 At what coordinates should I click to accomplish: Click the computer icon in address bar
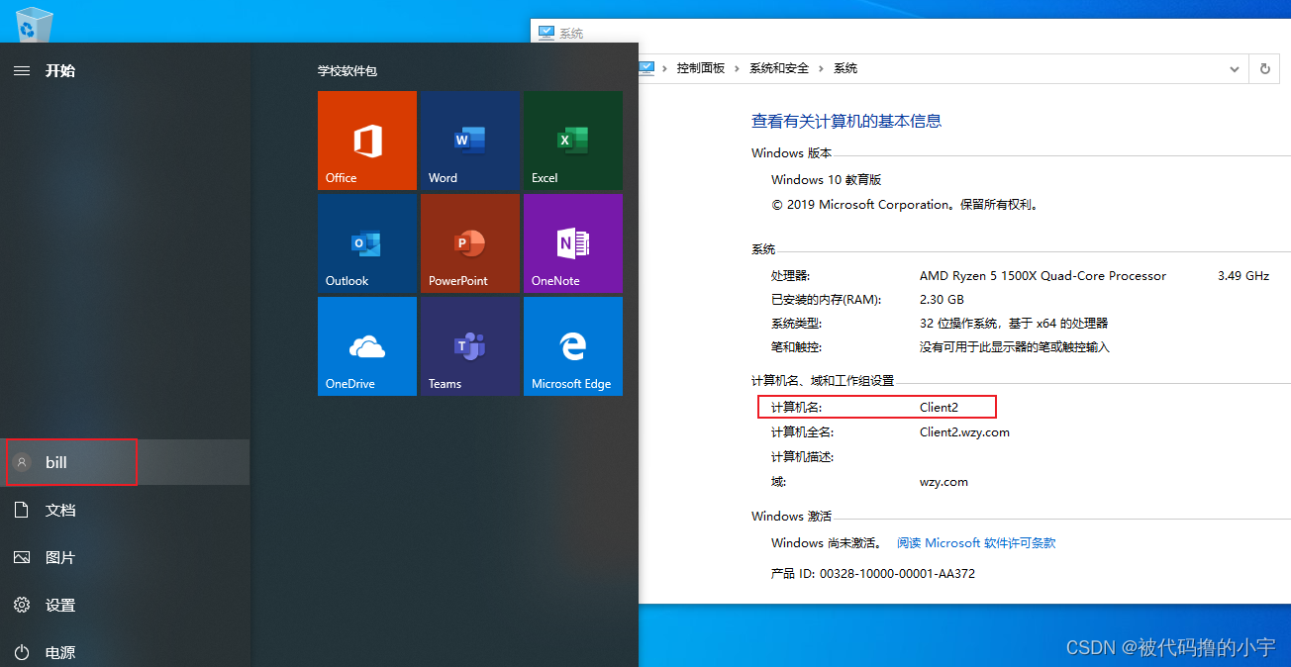[646, 68]
